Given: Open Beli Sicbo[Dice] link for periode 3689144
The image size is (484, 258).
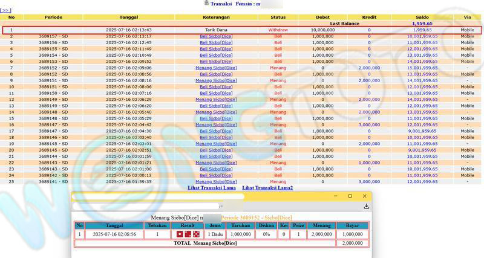Looking at the screenshot, I should (216, 156).
